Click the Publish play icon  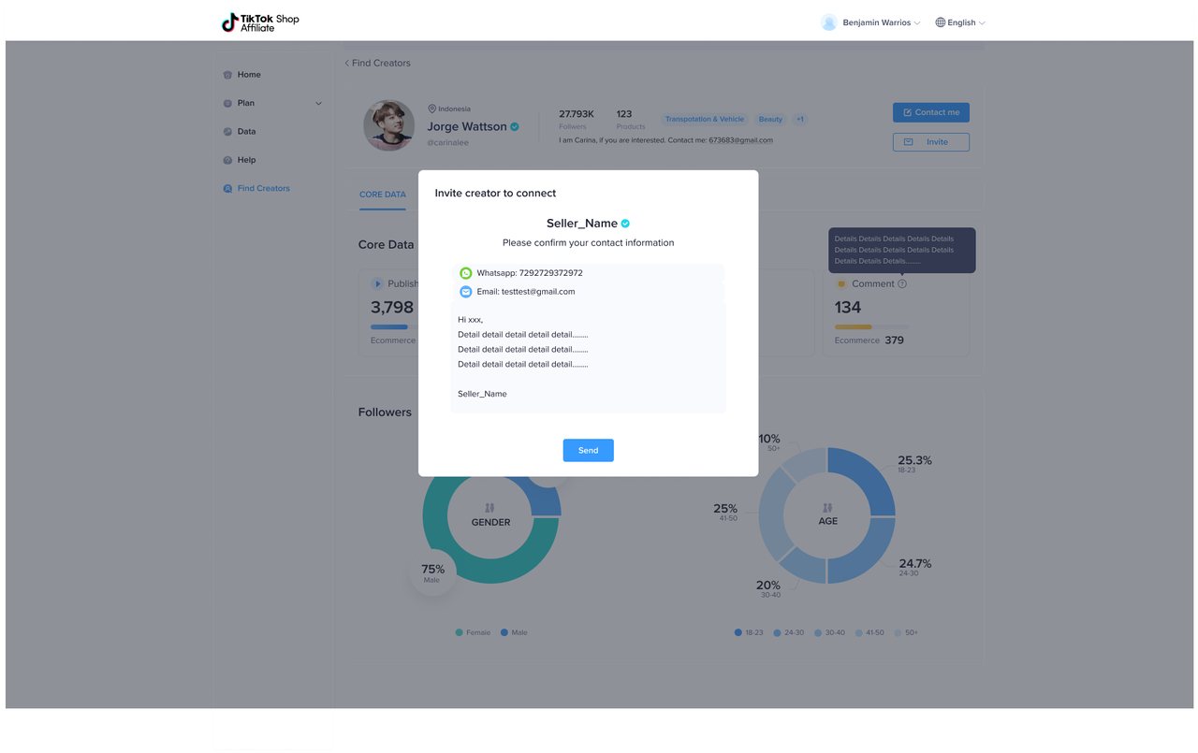coord(377,283)
